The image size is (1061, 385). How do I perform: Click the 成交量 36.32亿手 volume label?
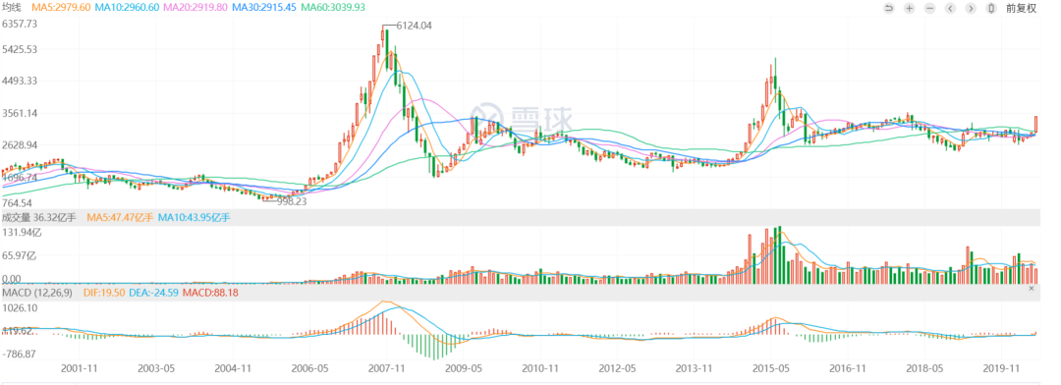pos(40,217)
